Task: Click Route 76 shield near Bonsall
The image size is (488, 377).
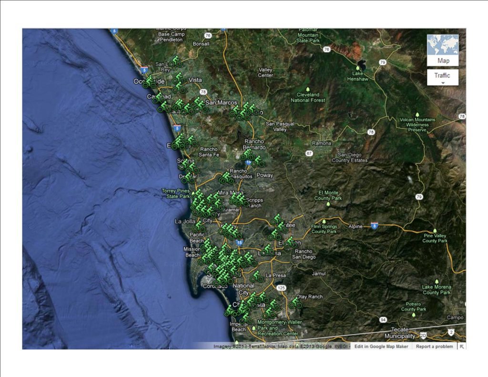Action: point(208,35)
